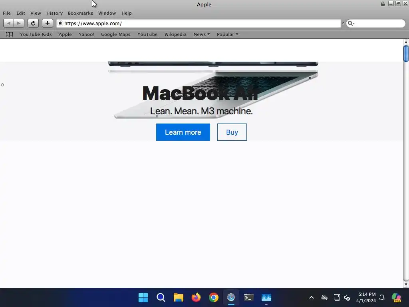Open the Yahoo! bookmark
This screenshot has width=409, height=307.
[86, 34]
